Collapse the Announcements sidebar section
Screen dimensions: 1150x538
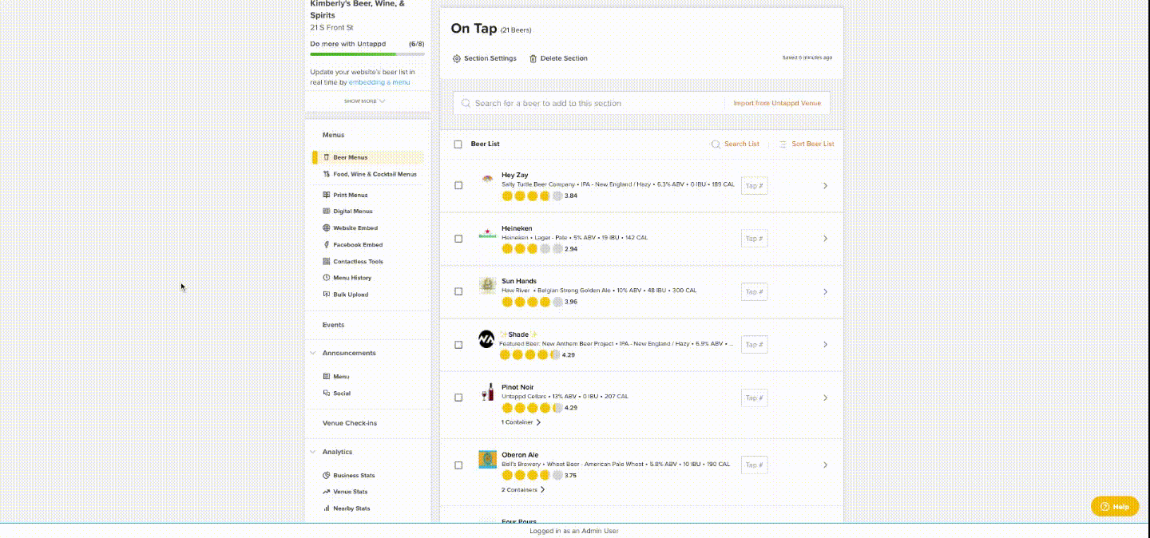(312, 353)
